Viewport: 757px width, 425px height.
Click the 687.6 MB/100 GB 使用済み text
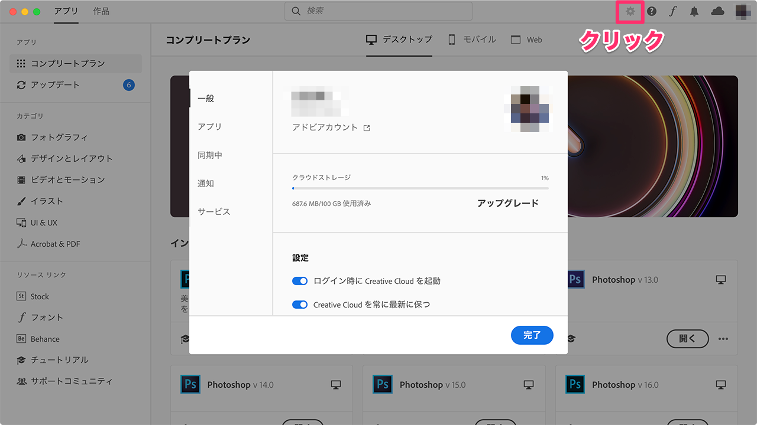[332, 204]
